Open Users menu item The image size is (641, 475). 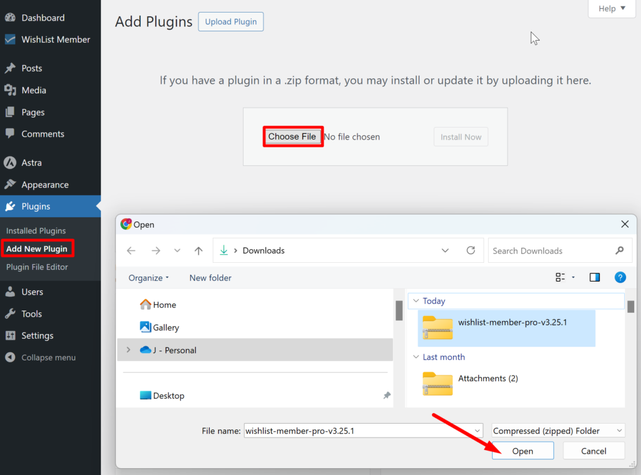pyautogui.click(x=33, y=292)
